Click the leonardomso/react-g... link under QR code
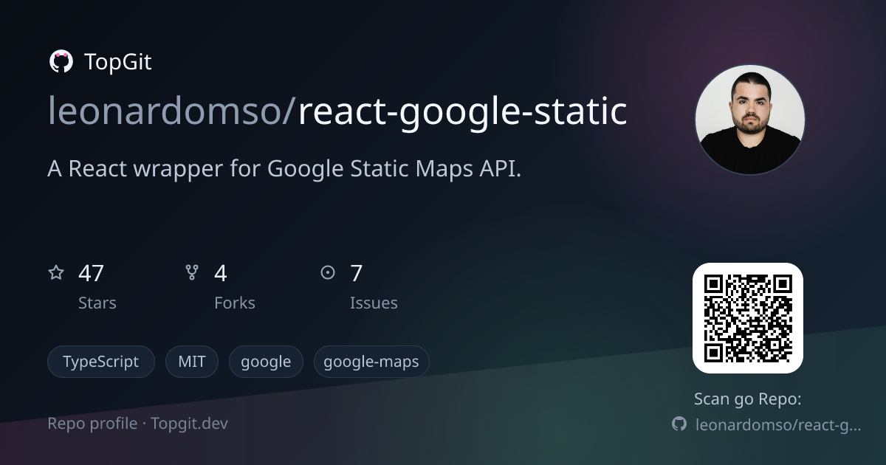This screenshot has width=886, height=465. click(x=778, y=424)
